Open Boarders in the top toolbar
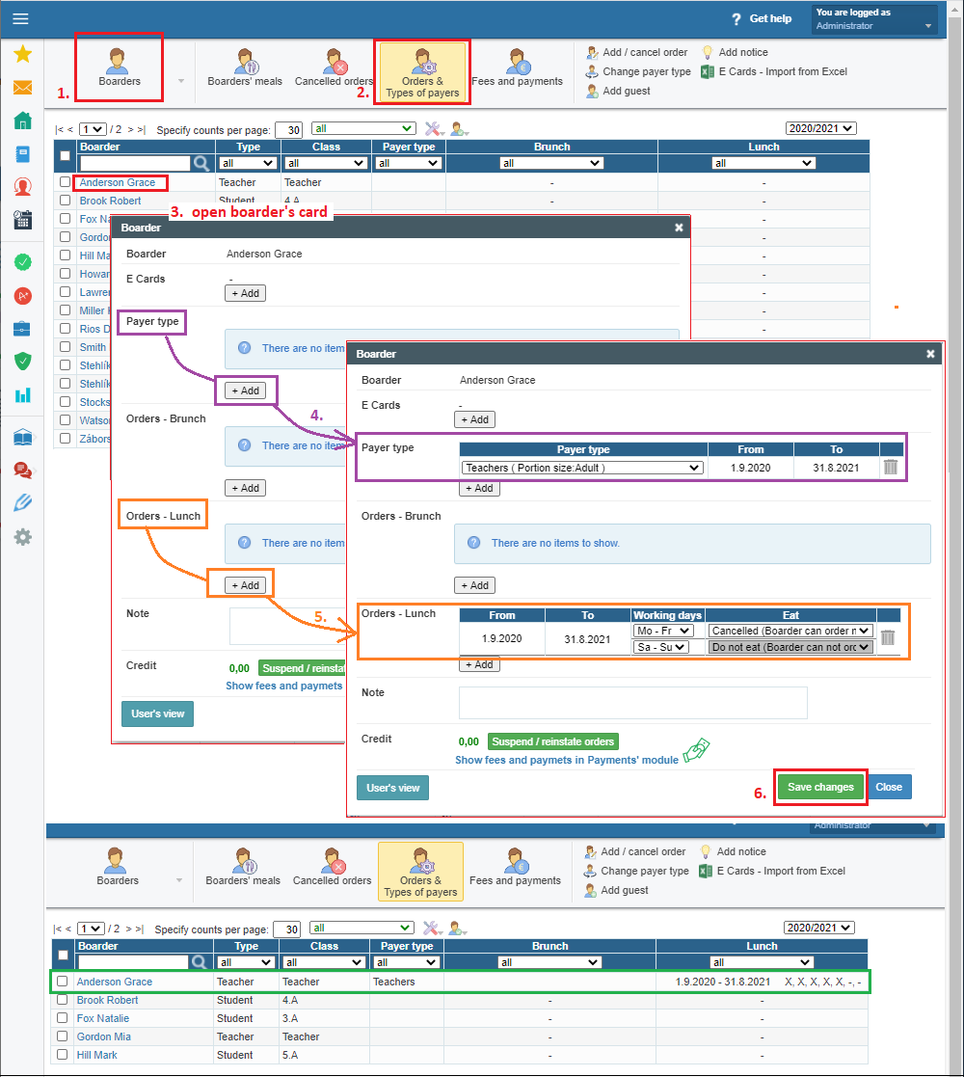The height and width of the screenshot is (1077, 964). (119, 68)
